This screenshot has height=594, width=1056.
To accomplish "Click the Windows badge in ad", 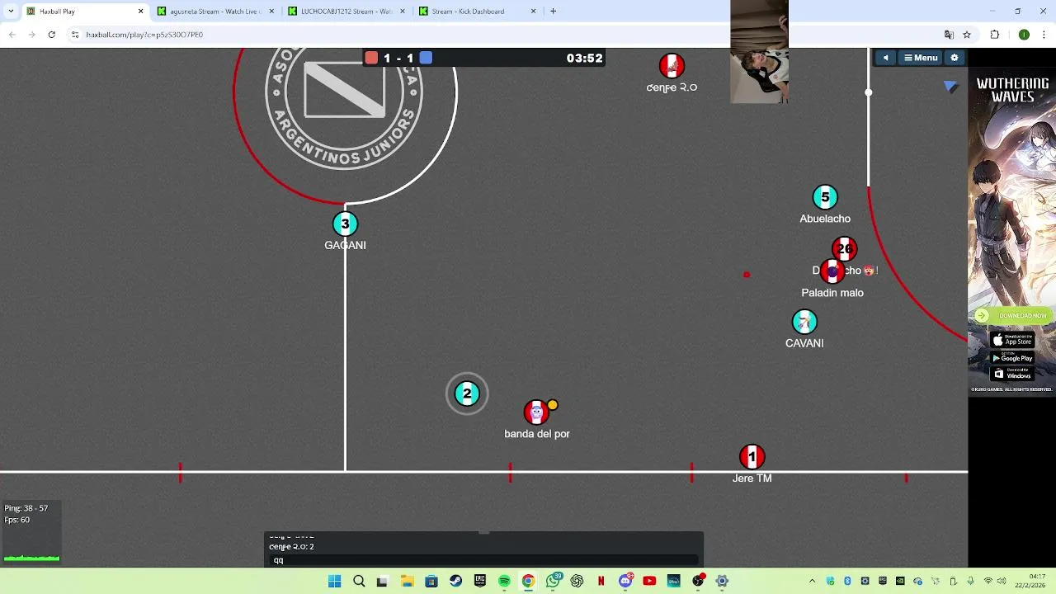I will 1012,374.
